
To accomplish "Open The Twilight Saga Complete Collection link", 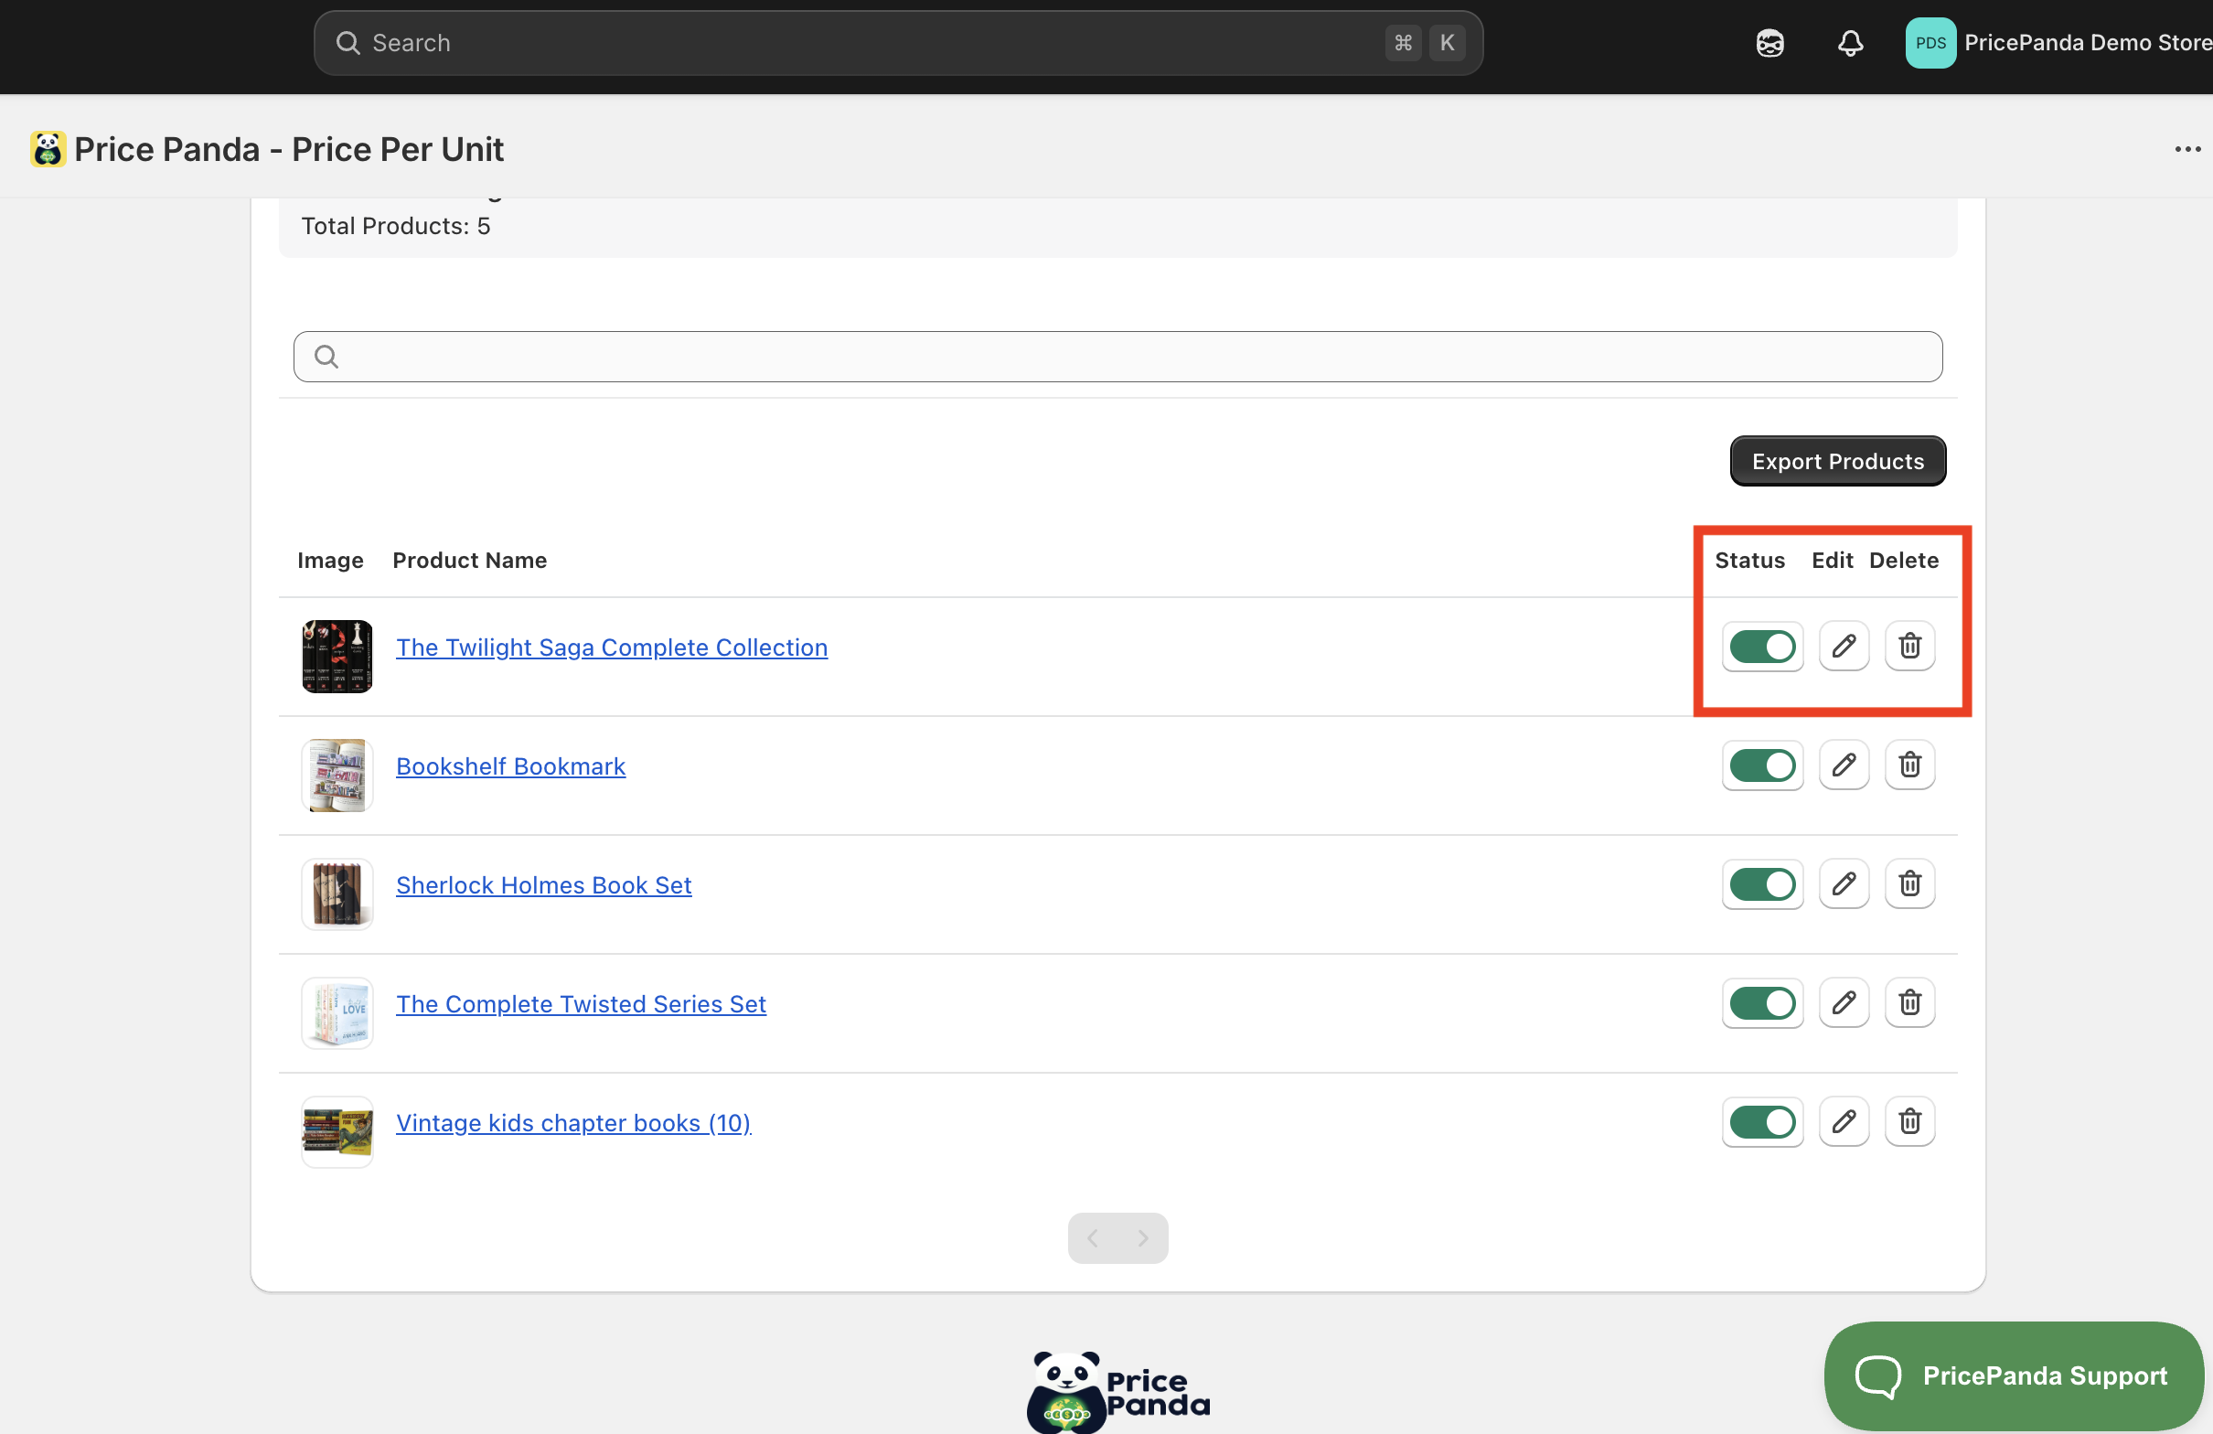I will pos(612,647).
